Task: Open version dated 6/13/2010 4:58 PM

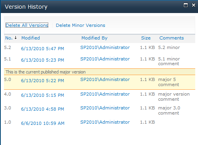Action: (43, 109)
